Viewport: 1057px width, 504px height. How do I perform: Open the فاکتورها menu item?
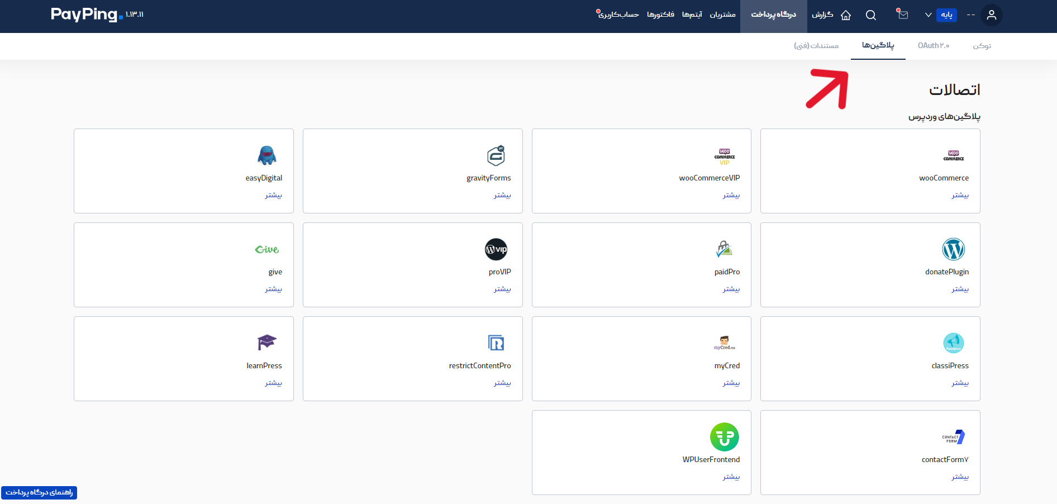pyautogui.click(x=661, y=15)
